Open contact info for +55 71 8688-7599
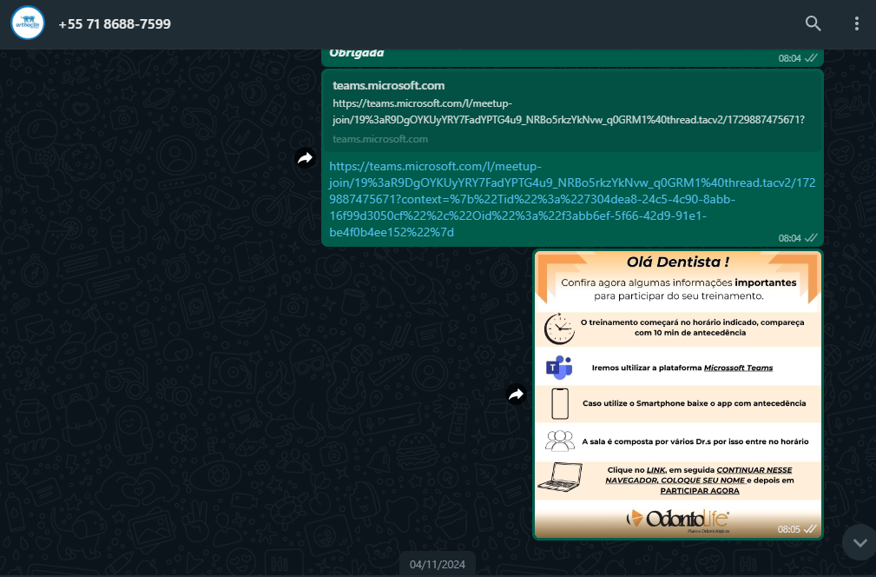The width and height of the screenshot is (876, 577). 115,24
